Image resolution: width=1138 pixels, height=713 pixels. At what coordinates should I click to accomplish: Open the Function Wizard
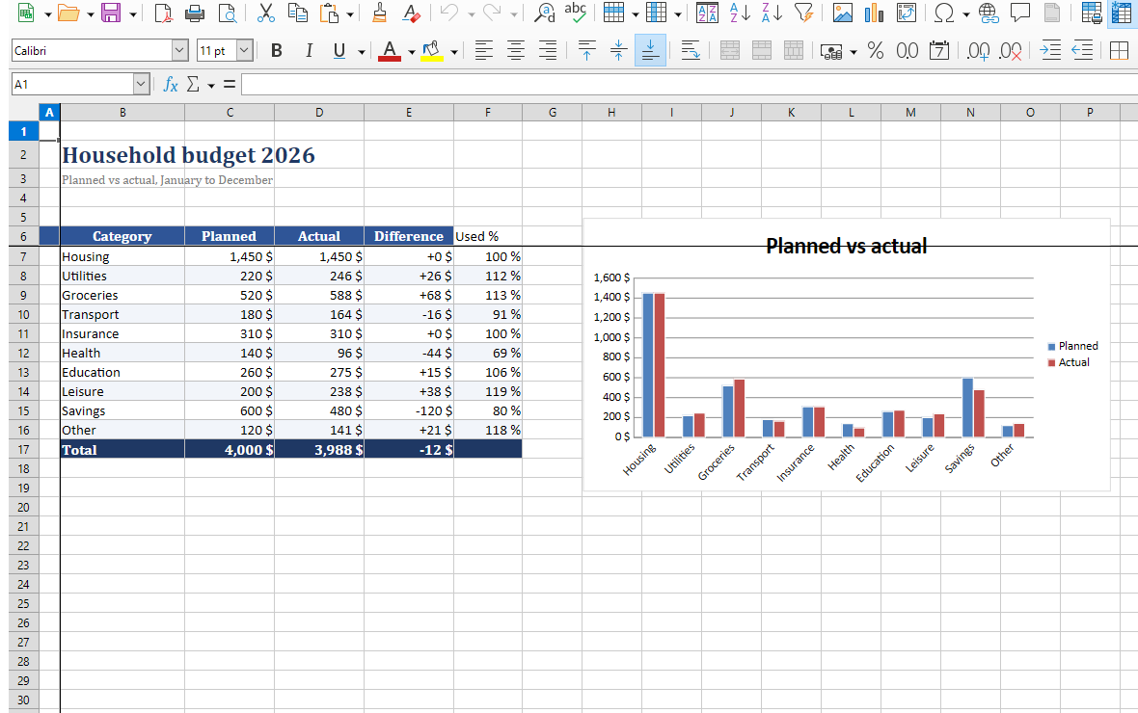171,84
